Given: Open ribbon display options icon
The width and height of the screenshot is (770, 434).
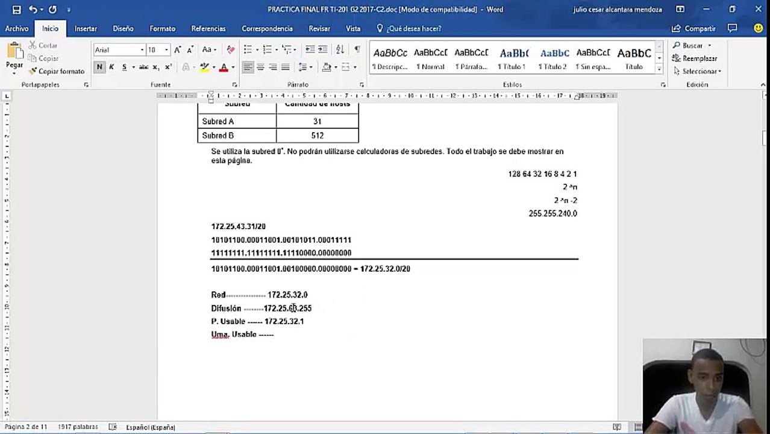Looking at the screenshot, I should coord(680,10).
